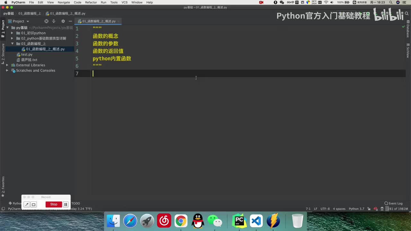Click the memory indicator 281 of 1981M
Screen dimensions: 411x231
point(398,209)
